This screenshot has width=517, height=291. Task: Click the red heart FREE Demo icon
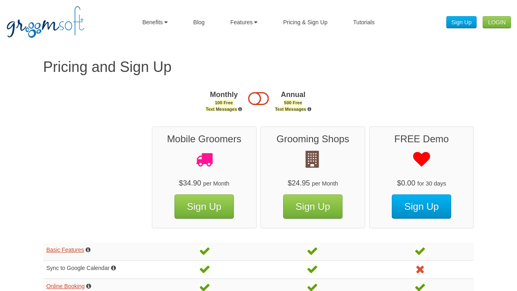pyautogui.click(x=421, y=159)
